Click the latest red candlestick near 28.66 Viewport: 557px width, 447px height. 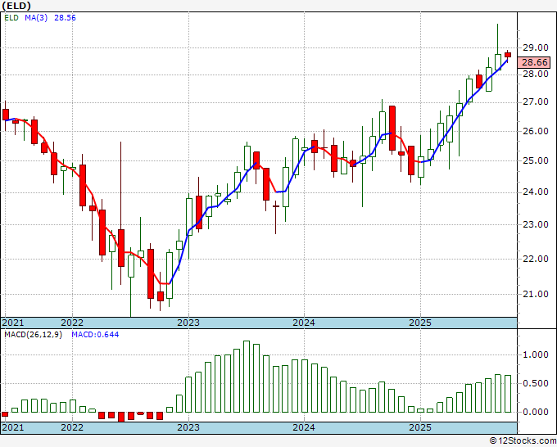[x=508, y=55]
